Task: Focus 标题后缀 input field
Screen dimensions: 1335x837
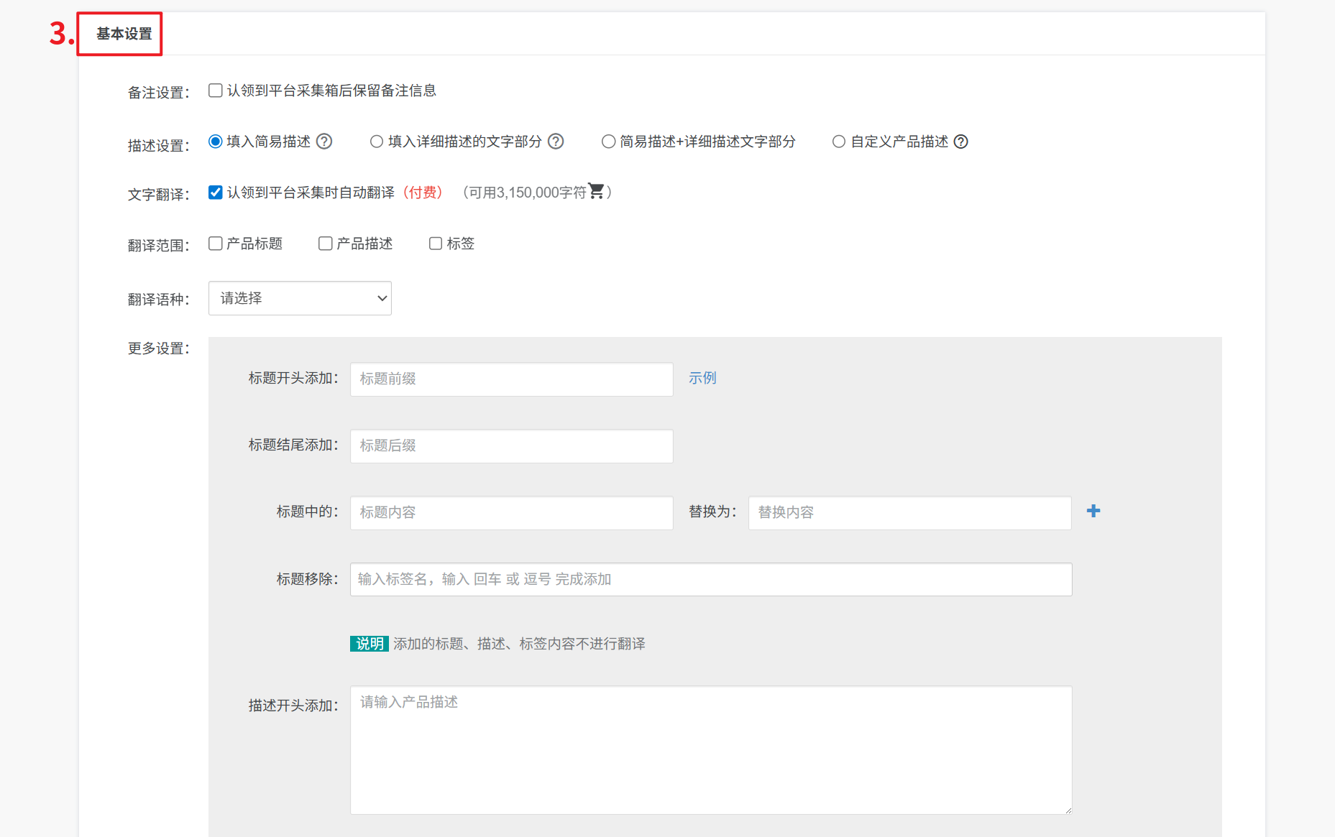Action: (x=511, y=446)
